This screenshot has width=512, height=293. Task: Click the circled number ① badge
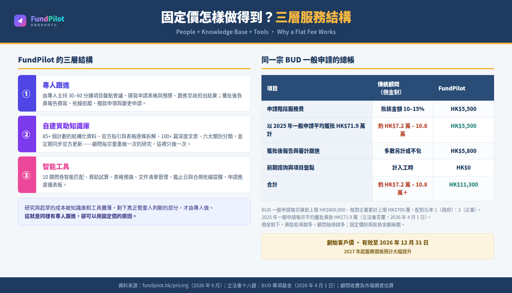point(26,94)
